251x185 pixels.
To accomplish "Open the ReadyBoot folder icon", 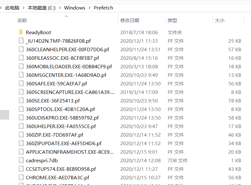I will (21, 32).
